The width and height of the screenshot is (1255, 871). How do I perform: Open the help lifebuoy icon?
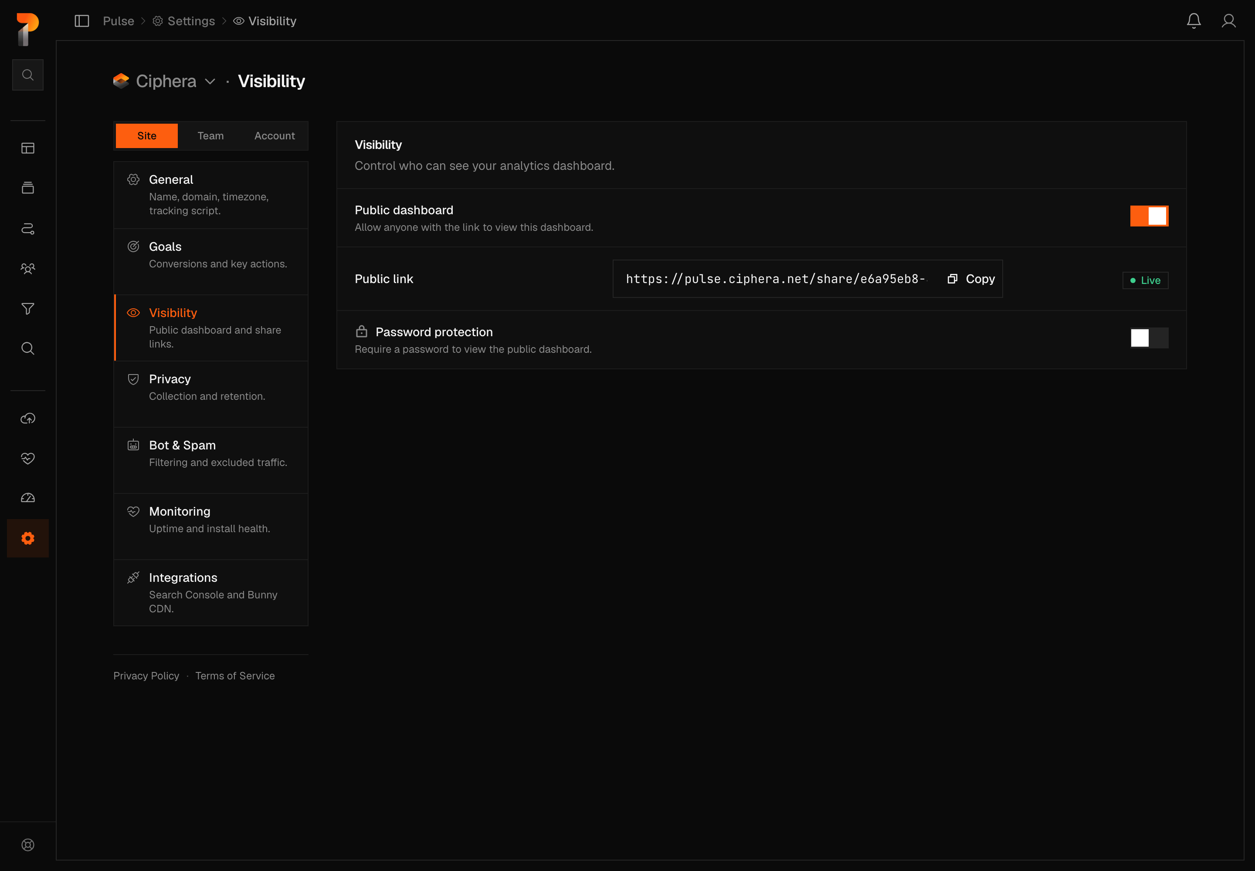pyautogui.click(x=28, y=845)
